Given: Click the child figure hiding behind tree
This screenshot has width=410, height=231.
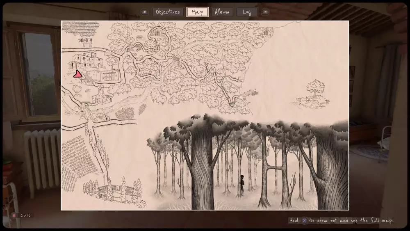Looking at the screenshot, I should pos(242,185).
